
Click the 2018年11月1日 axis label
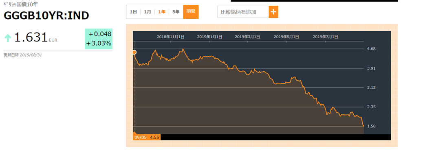(171, 37)
